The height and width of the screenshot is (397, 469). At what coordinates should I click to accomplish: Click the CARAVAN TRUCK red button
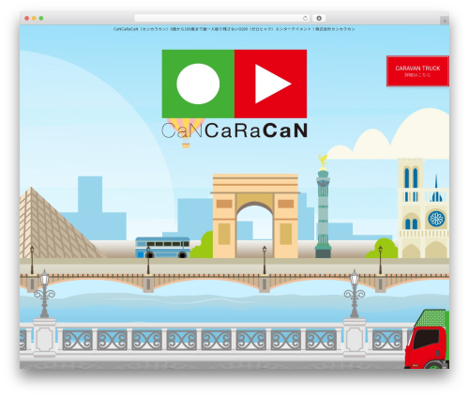click(417, 71)
